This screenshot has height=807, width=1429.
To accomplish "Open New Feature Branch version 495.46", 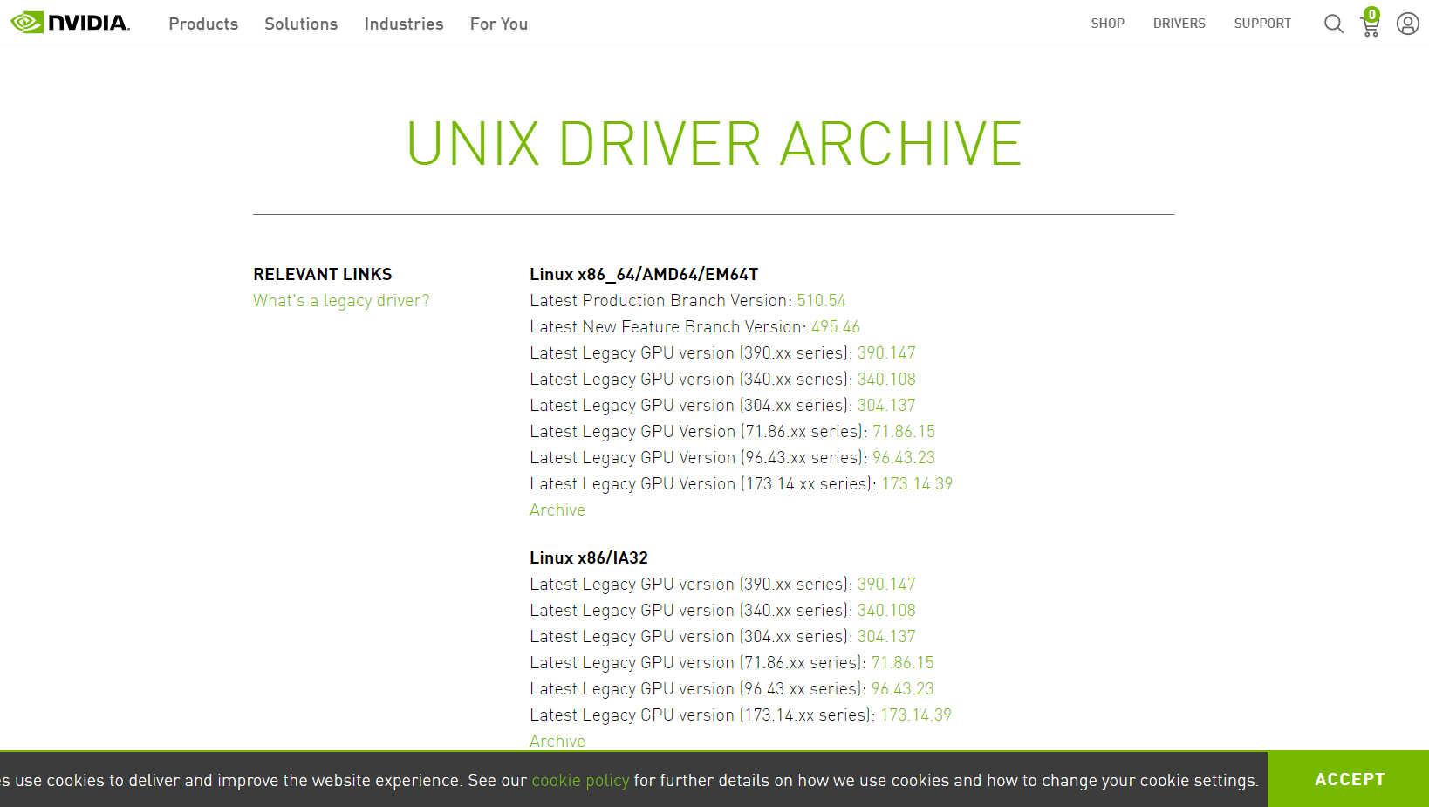I will (x=836, y=327).
